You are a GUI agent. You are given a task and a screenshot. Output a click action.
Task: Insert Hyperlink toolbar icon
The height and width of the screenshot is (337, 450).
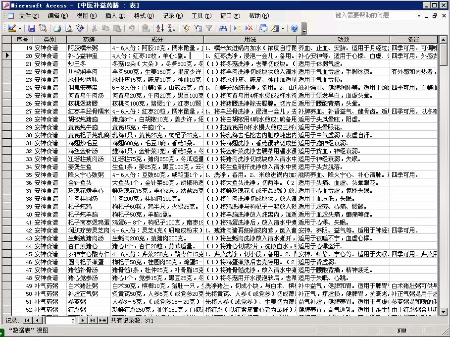[146, 28]
